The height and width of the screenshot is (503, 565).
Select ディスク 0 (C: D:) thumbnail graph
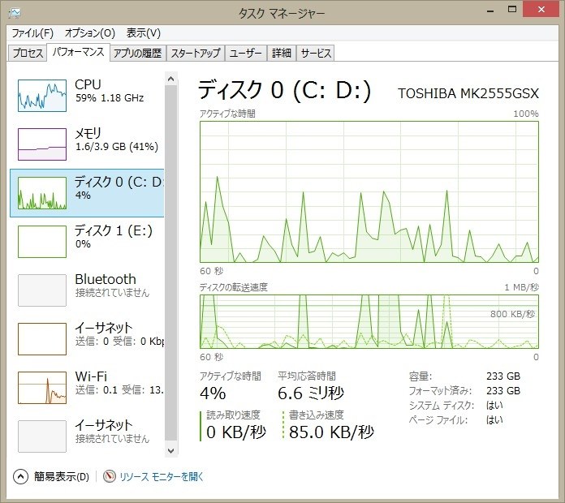click(42, 193)
